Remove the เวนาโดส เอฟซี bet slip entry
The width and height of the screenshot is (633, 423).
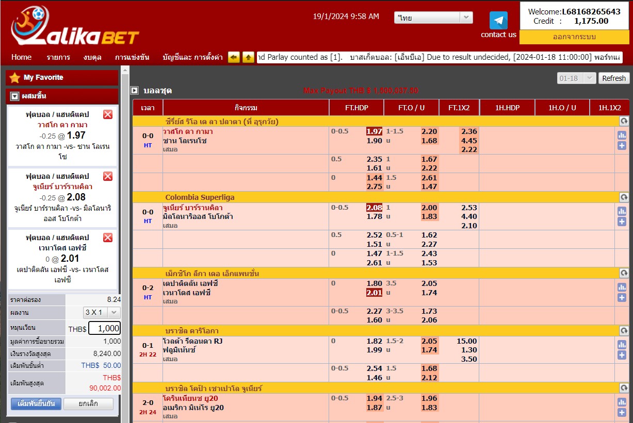tap(108, 238)
